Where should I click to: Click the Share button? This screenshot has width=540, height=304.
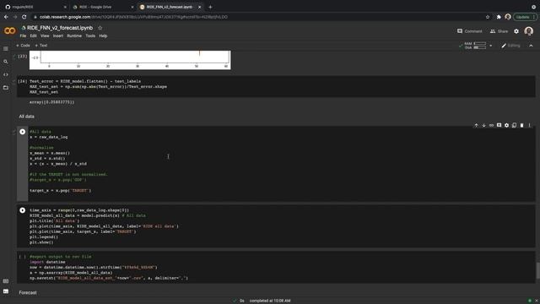coord(499,31)
